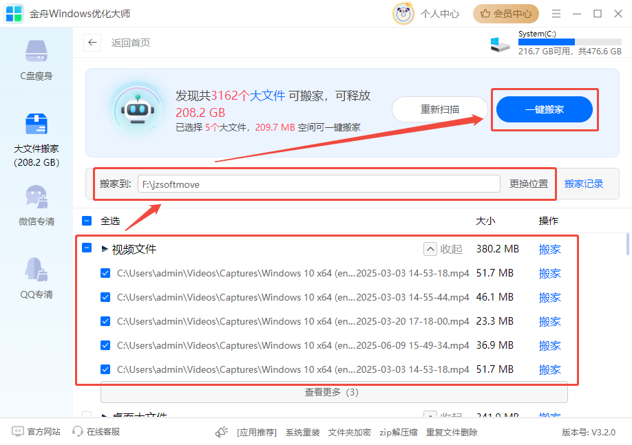Click the 操作 column header
The width and height of the screenshot is (632, 445).
point(549,221)
